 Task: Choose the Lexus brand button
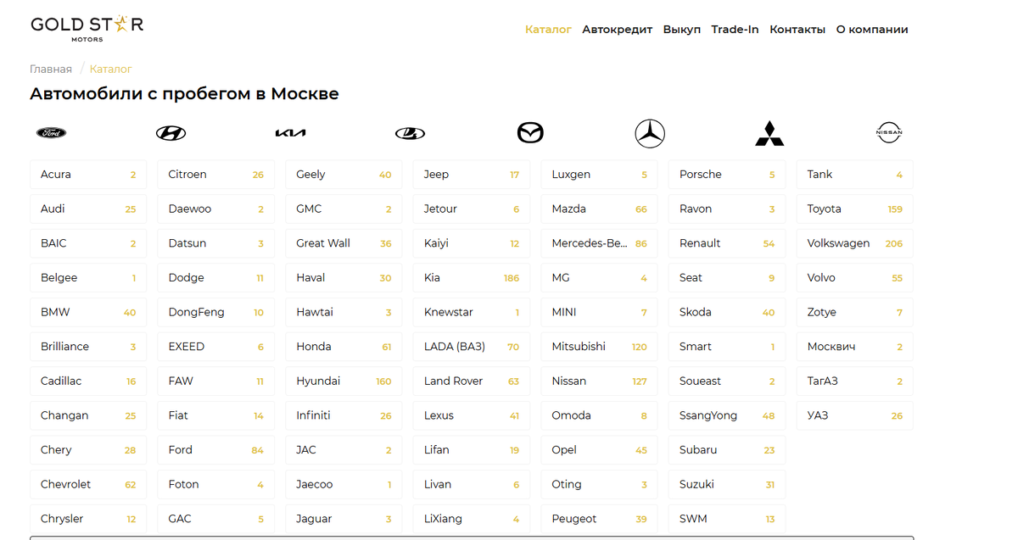point(472,415)
